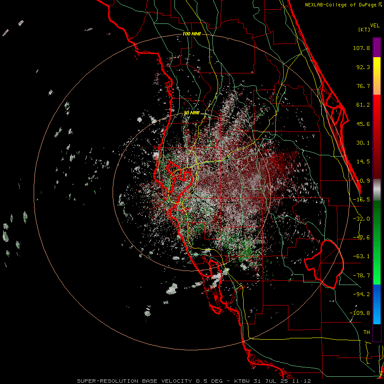The image size is (384, 384).
Task: Pick the black TH segment of the scale
Action: pos(377,333)
